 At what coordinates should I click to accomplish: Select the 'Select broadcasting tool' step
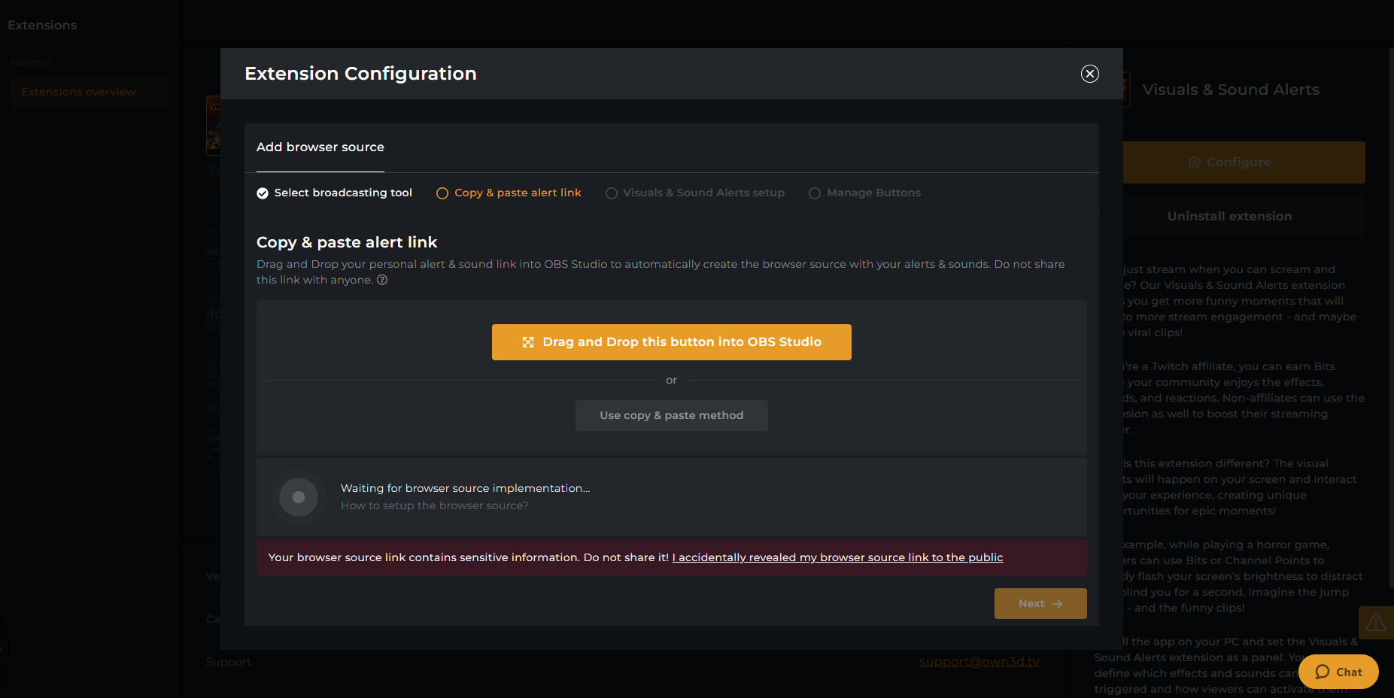(x=335, y=193)
